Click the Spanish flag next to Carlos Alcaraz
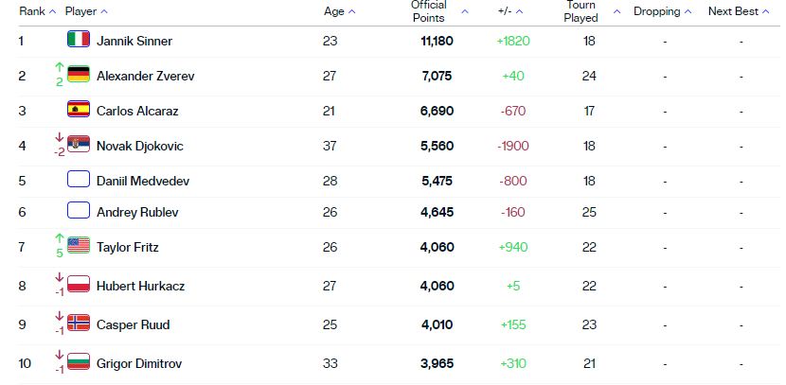The image size is (786, 385). point(79,111)
